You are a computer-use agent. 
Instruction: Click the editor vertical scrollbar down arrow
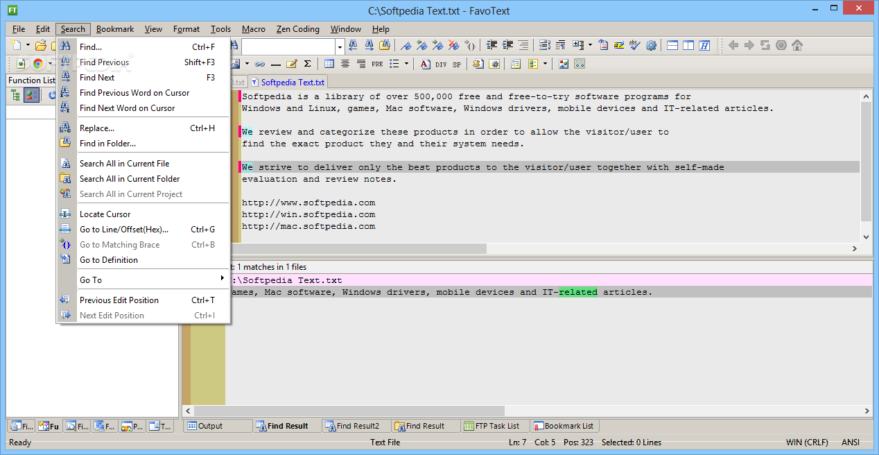pyautogui.click(x=865, y=237)
